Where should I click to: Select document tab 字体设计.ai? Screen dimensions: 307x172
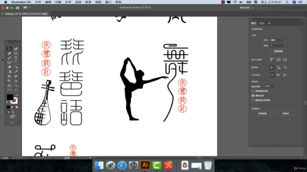26,14
